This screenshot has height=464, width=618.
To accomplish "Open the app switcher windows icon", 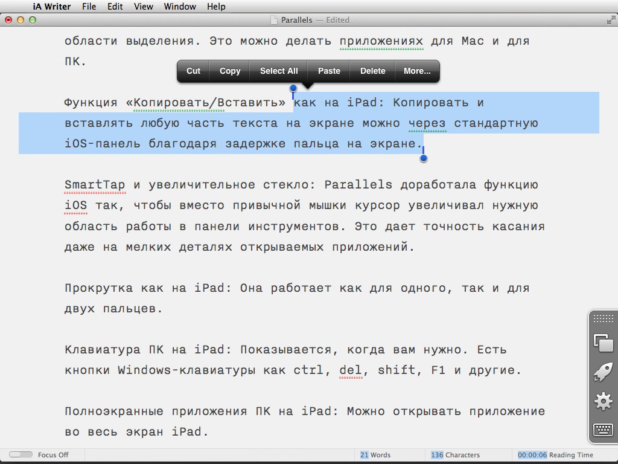I will [x=603, y=343].
